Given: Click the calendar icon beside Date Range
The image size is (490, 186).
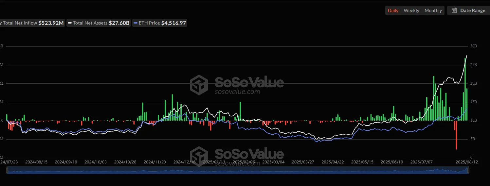Looking at the screenshot, I should (454, 10).
